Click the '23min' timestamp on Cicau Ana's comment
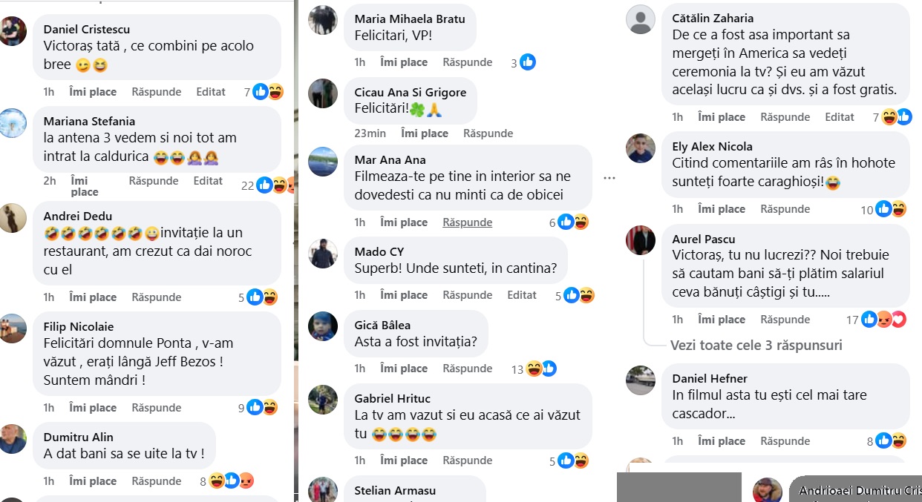 click(370, 133)
